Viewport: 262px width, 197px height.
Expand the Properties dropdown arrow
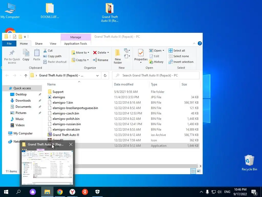[141, 63]
